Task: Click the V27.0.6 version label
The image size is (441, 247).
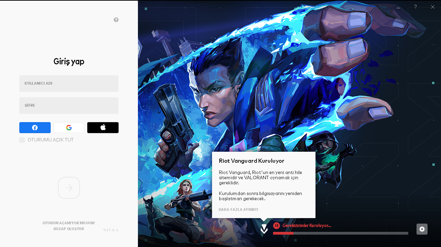Action: [111, 230]
